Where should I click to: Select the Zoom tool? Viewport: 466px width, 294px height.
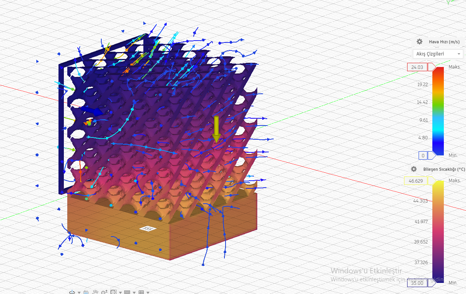104,292
